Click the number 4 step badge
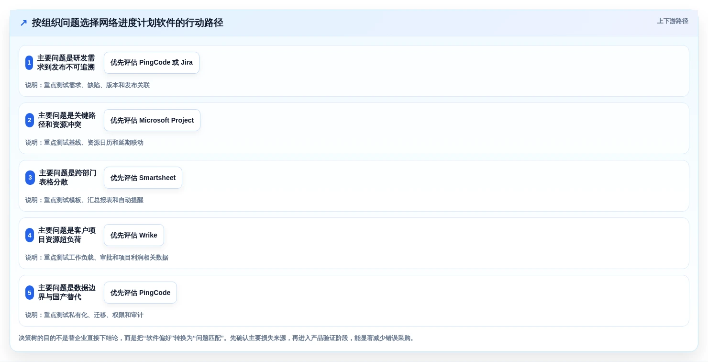The image size is (708, 362). click(x=30, y=235)
